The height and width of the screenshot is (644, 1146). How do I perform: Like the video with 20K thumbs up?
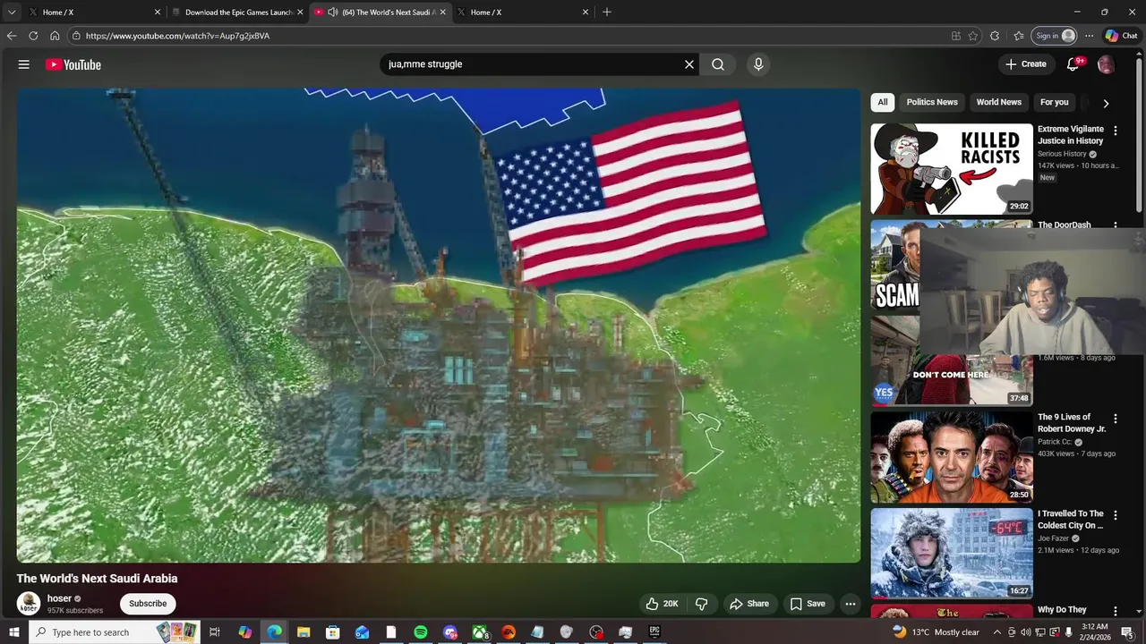[x=663, y=604]
